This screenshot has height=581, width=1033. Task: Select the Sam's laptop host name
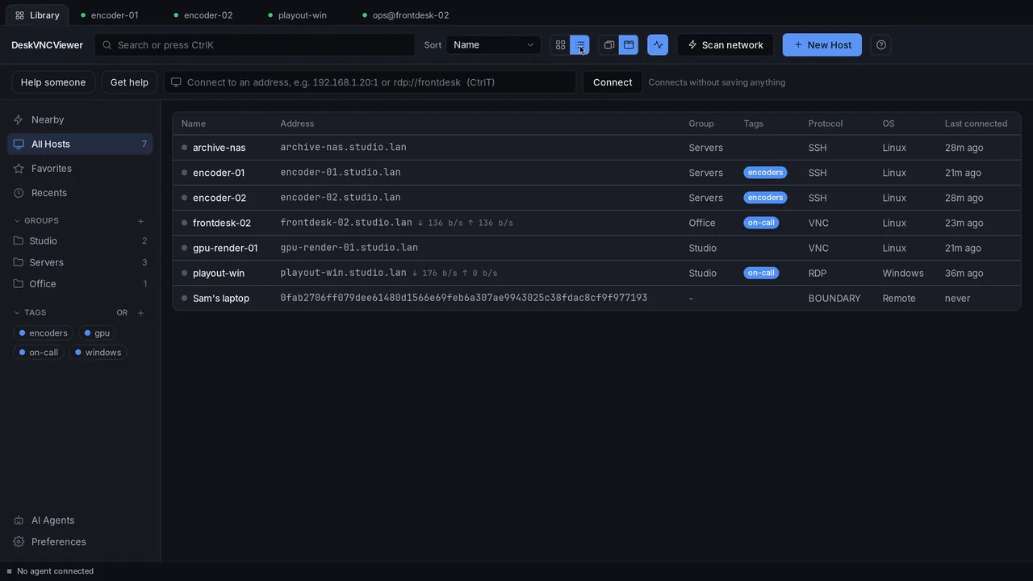pos(221,299)
